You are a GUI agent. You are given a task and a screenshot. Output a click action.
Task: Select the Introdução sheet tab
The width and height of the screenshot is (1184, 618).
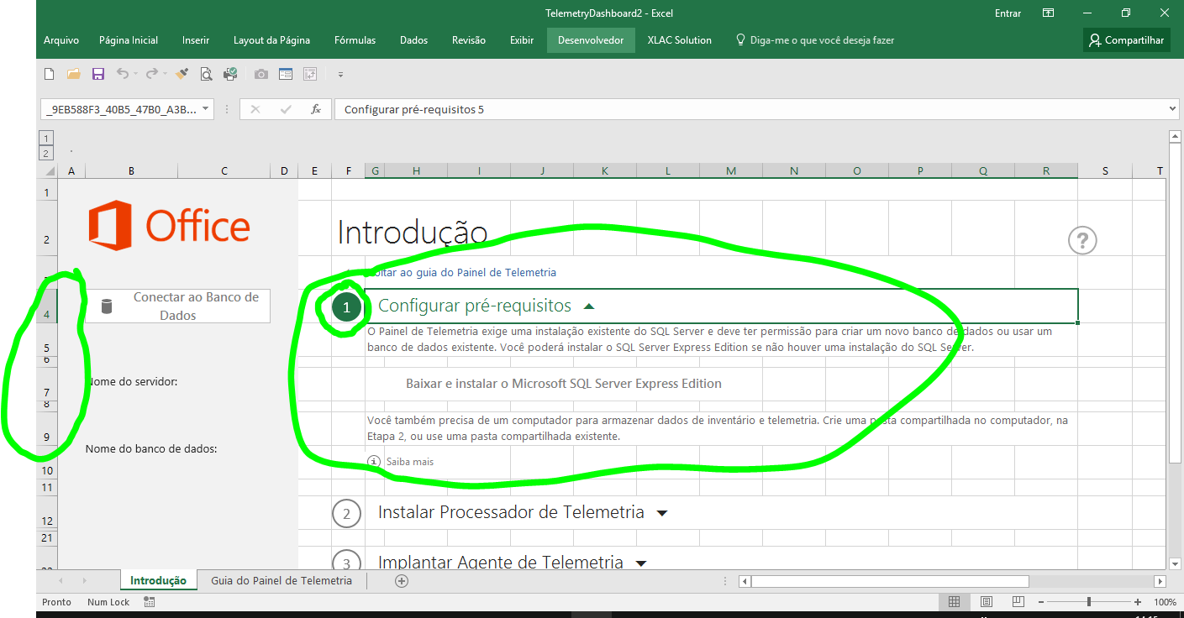pyautogui.click(x=158, y=580)
